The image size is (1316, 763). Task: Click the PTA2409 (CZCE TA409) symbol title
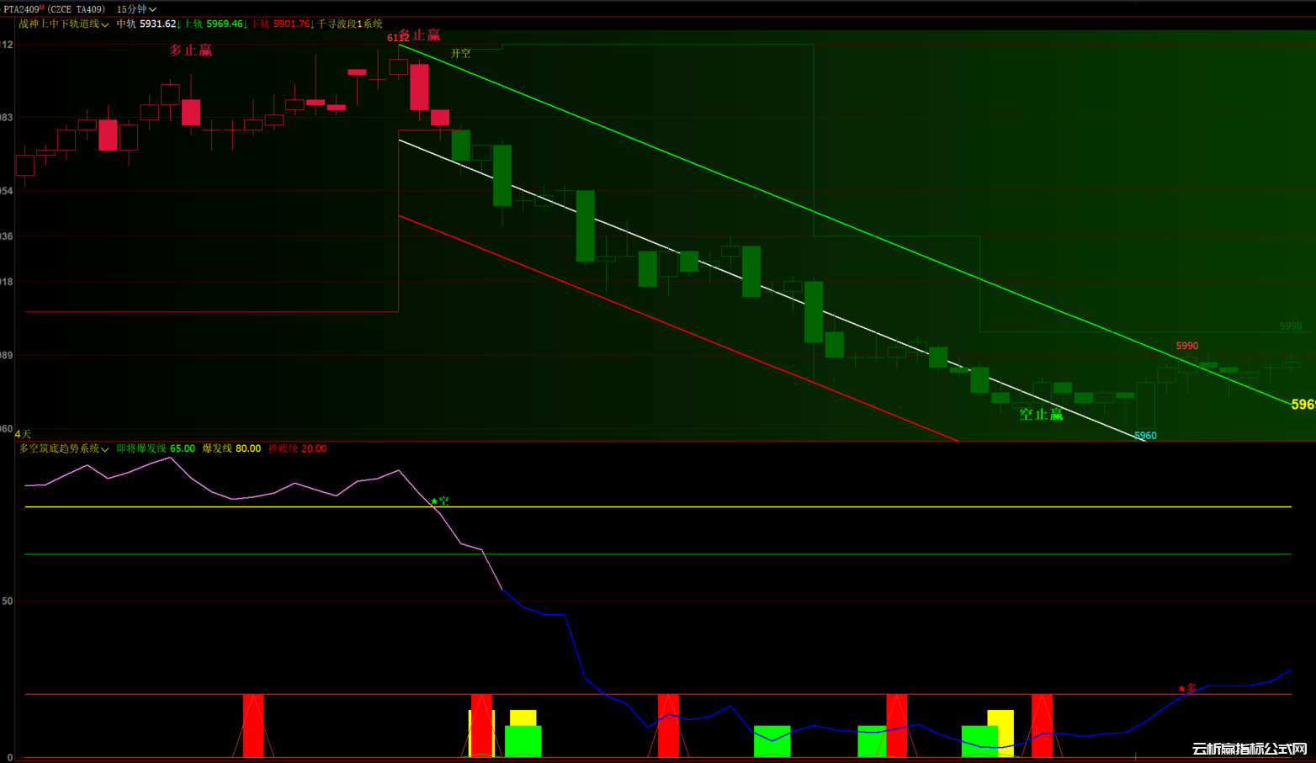pyautogui.click(x=55, y=9)
